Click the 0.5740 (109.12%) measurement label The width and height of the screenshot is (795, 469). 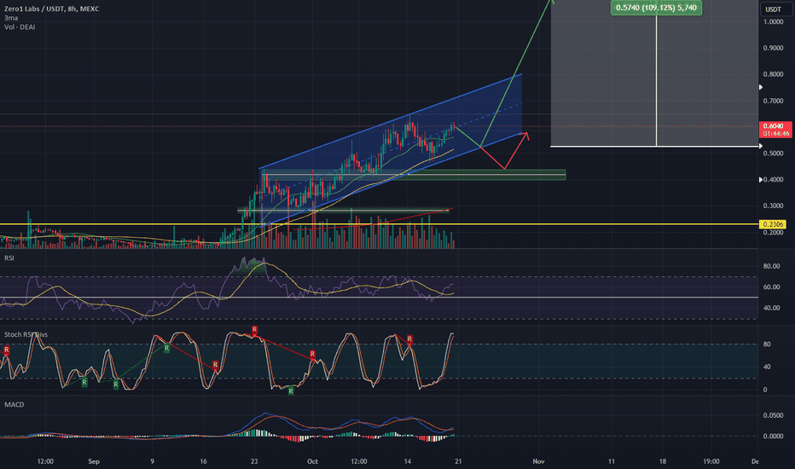click(x=656, y=8)
